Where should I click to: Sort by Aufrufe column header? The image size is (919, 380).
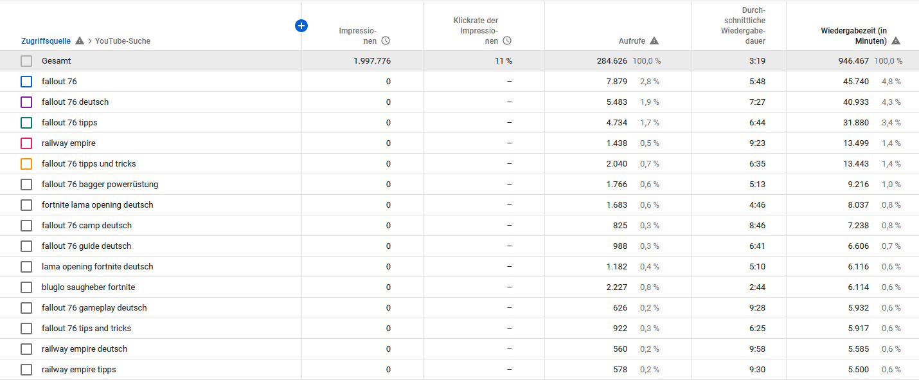pyautogui.click(x=632, y=41)
